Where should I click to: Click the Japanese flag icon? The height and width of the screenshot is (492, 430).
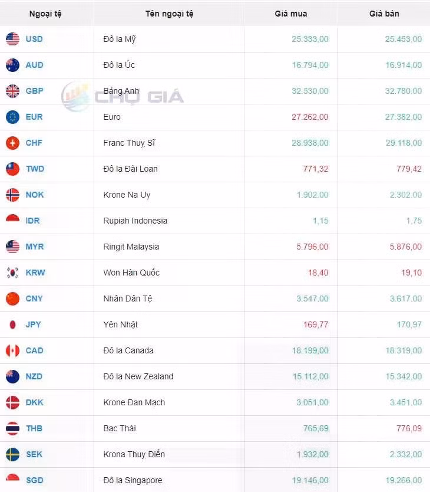(x=12, y=324)
